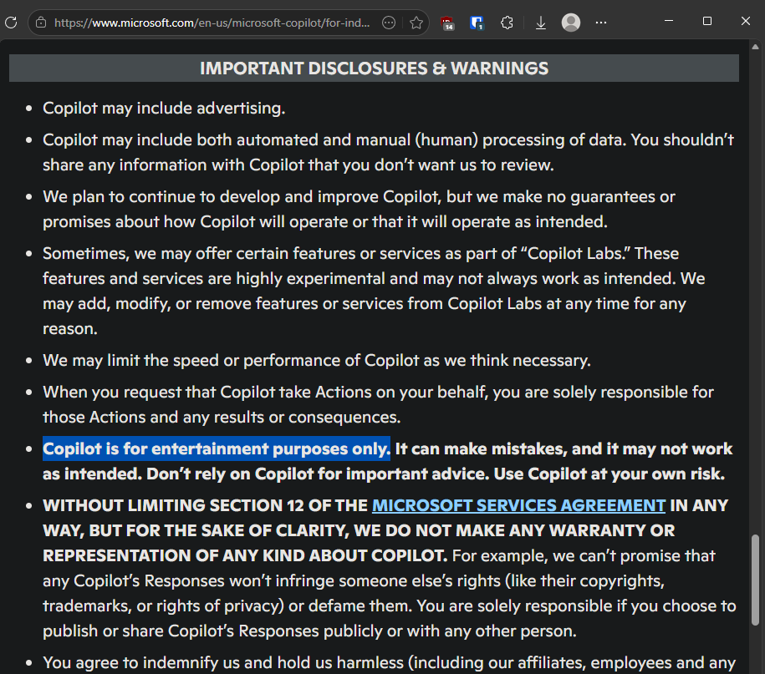Open the Extensions puzzle piece menu
This screenshot has height=674, width=765.
[x=507, y=23]
